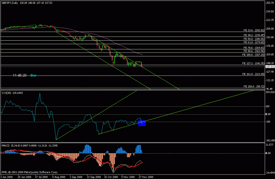This screenshot has width=275, height=179.
Task: Select the FE 100.0 - (157.28) level label
Action: [253, 55]
